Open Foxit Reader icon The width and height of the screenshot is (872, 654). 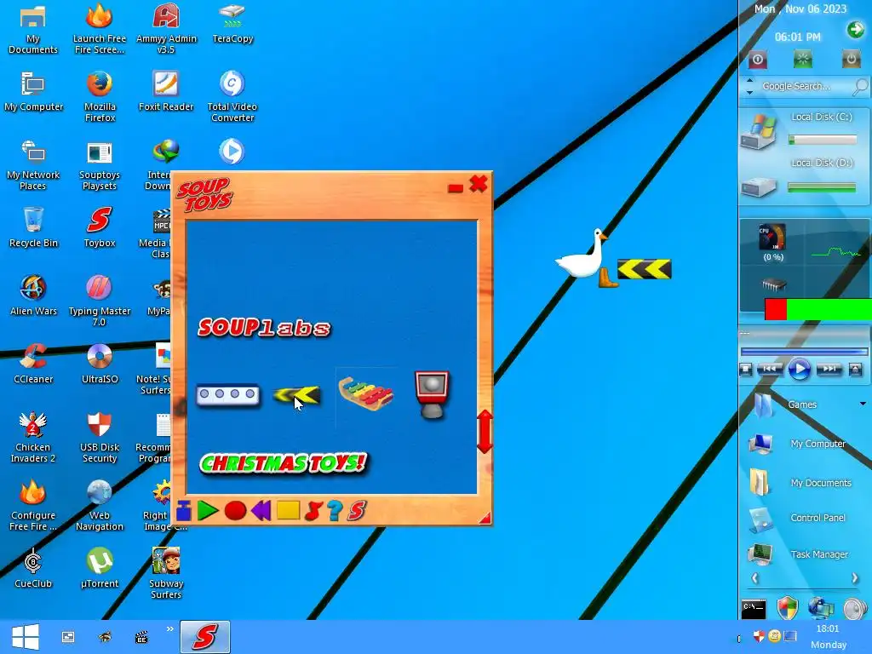(166, 91)
